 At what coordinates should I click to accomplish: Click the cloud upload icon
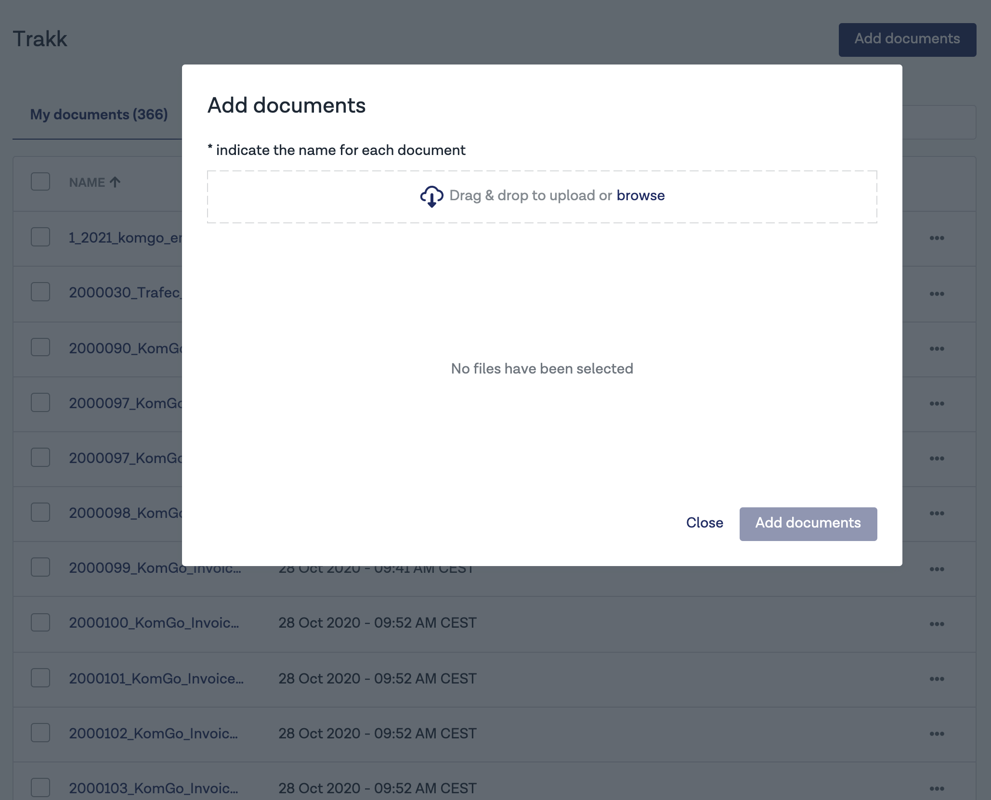(431, 196)
